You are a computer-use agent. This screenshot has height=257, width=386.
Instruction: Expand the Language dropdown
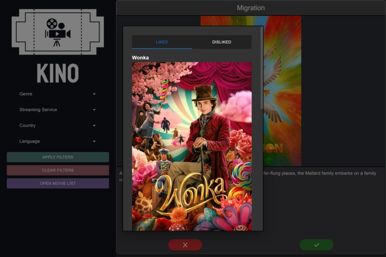(57, 141)
